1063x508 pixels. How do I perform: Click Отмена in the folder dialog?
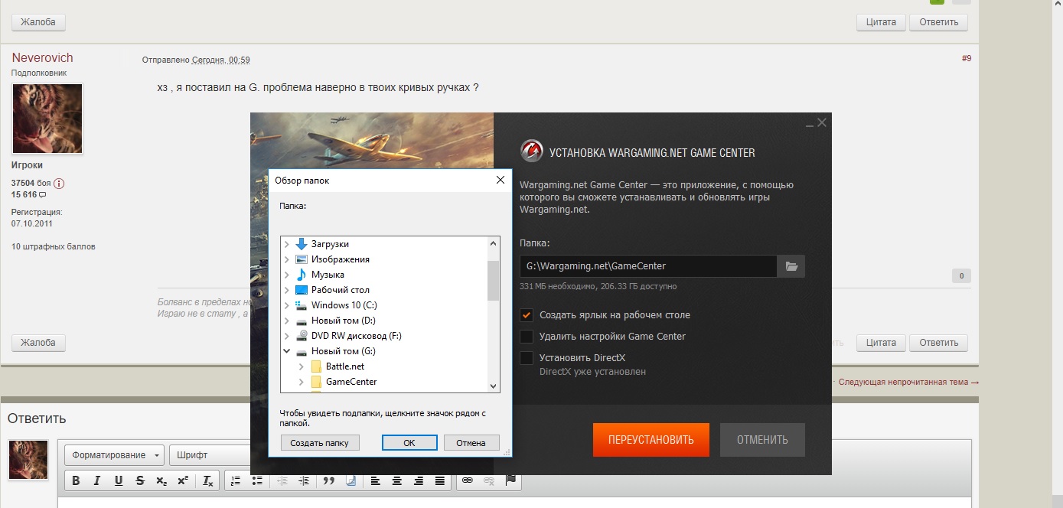(471, 443)
